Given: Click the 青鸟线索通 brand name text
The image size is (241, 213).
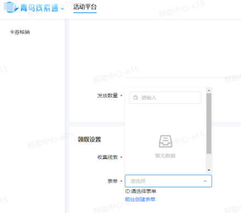Looking at the screenshot, I should pos(40,8).
